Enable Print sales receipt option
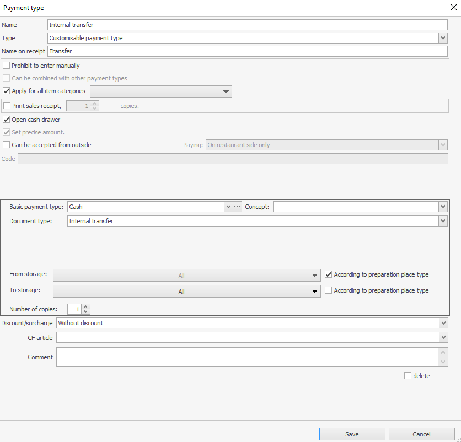This screenshot has height=442, width=461. [x=7, y=106]
